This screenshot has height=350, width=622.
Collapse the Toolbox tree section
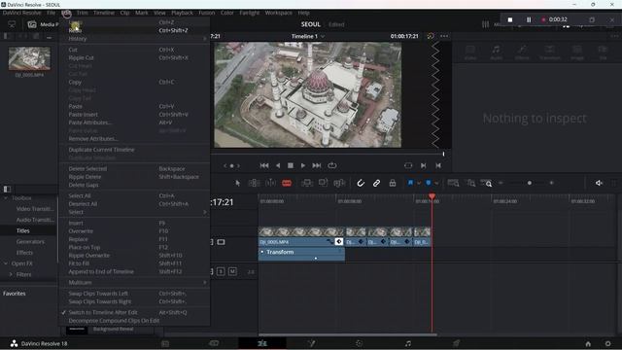click(6, 198)
